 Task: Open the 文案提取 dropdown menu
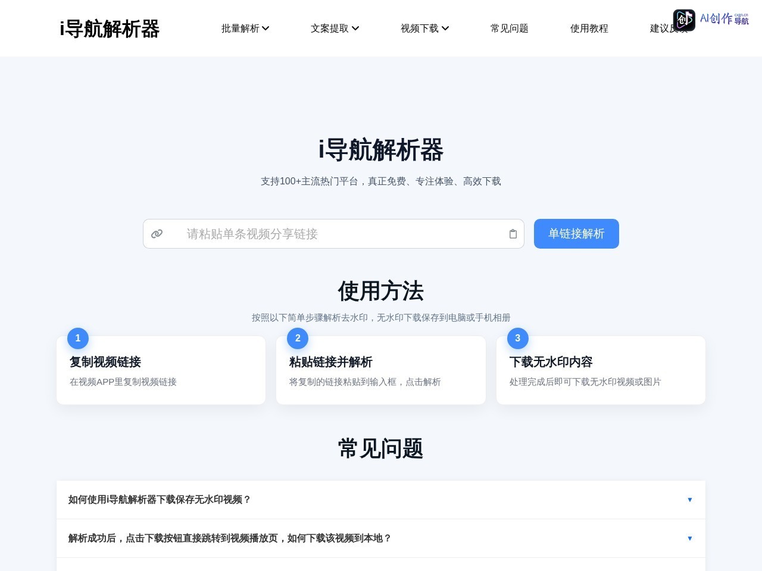pos(335,29)
